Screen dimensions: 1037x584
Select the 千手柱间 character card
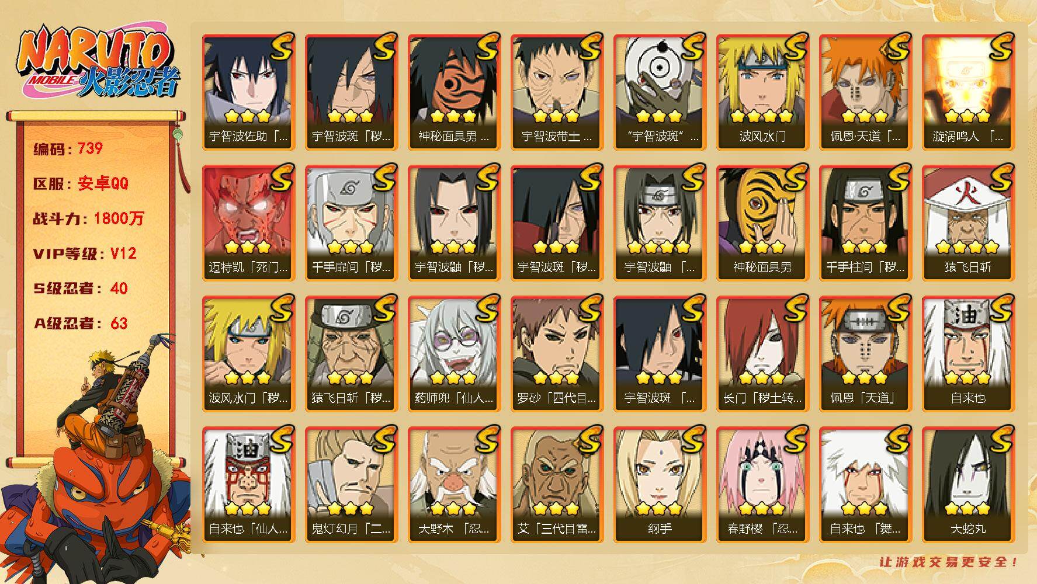click(x=865, y=223)
